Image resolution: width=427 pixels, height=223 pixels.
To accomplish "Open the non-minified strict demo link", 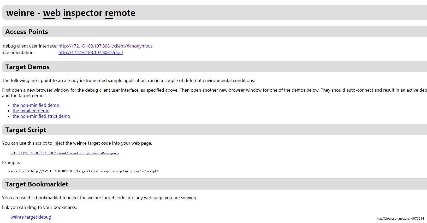I will click(41, 116).
